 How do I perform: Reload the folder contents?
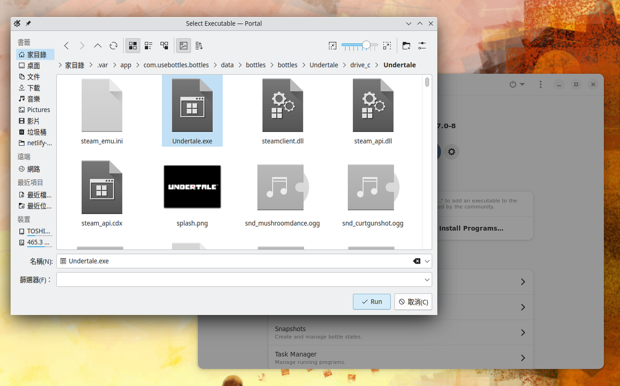(x=113, y=46)
